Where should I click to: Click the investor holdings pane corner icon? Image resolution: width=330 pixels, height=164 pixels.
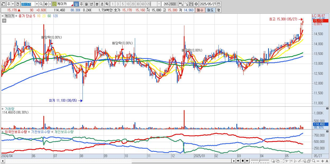pos(327,131)
